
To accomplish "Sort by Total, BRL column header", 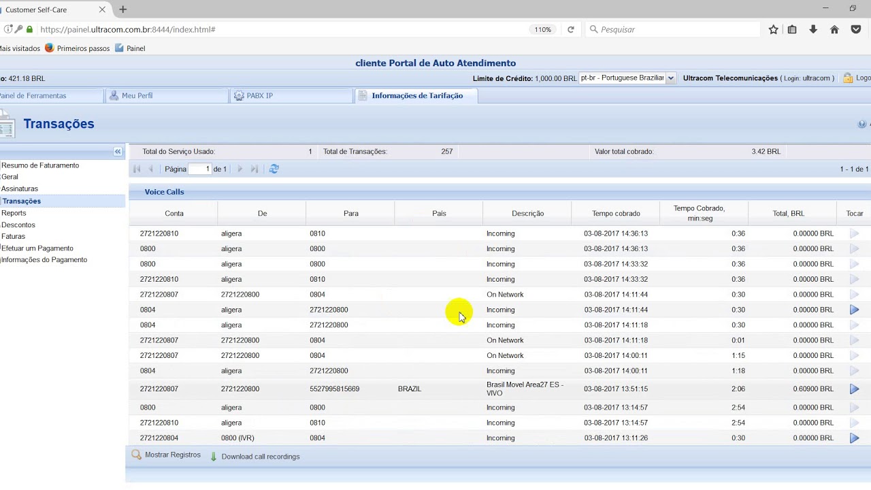I will [x=793, y=214].
